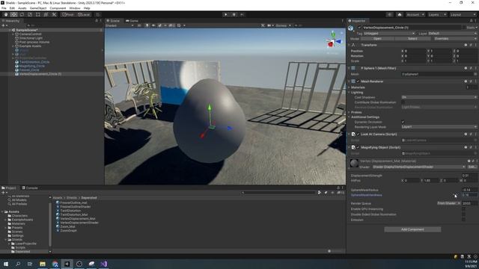The height and width of the screenshot is (269, 479).
Task: Toggle scene lighting icon in Scene toolbar
Action: 147,25
